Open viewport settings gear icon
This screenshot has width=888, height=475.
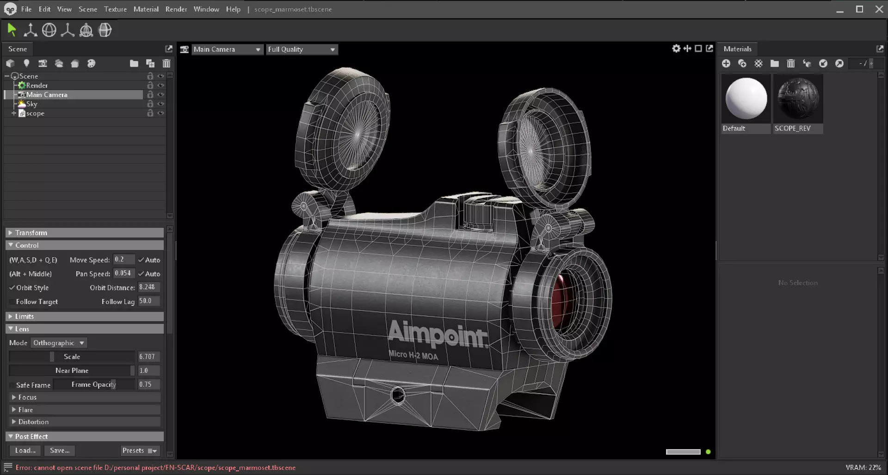(676, 49)
